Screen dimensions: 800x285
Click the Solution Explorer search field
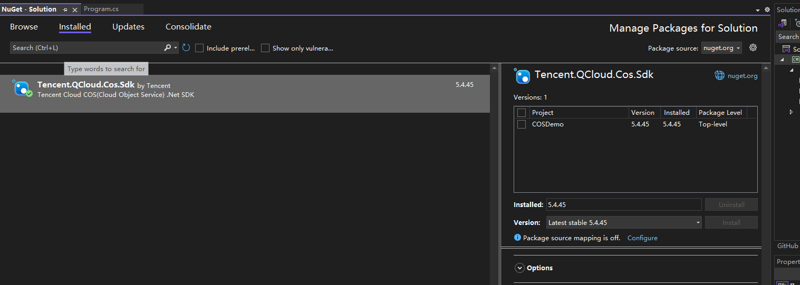pyautogui.click(x=788, y=37)
